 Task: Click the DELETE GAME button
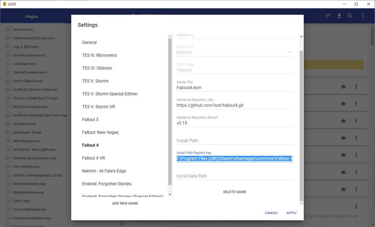tap(235, 192)
